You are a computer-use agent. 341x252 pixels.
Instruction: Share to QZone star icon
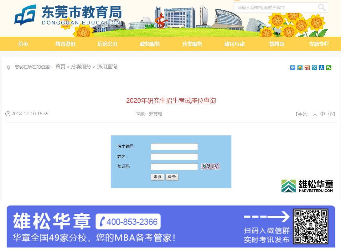(300, 67)
